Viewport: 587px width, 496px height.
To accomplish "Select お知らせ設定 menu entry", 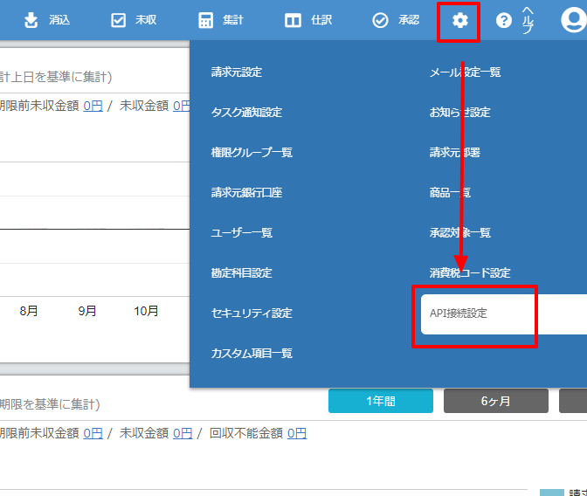I will (459, 113).
